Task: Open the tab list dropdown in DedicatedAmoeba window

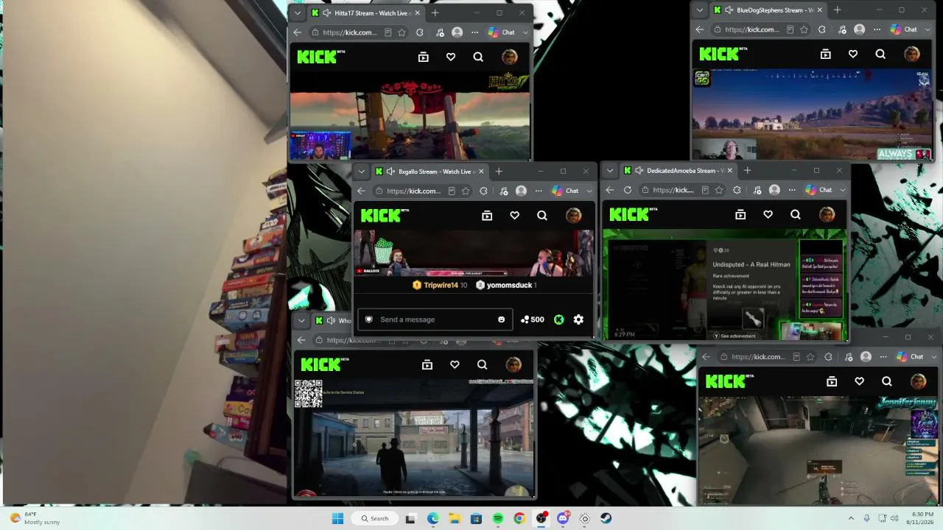Action: [x=610, y=171]
